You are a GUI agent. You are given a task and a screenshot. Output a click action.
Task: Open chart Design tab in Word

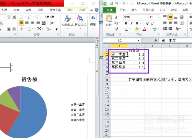pos(70,10)
